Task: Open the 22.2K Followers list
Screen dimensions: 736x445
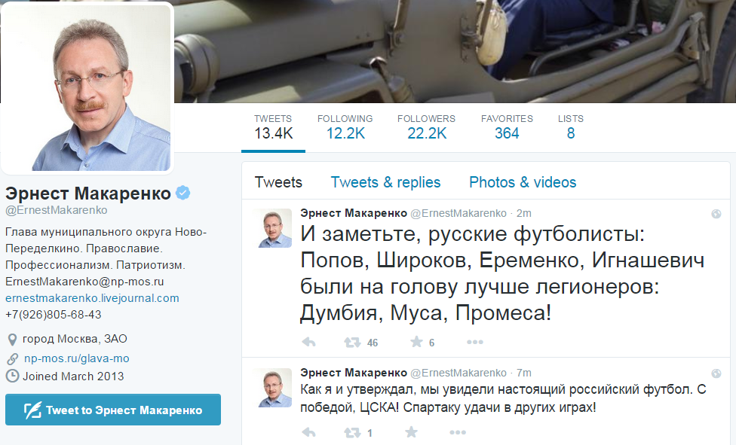Action: click(x=426, y=127)
